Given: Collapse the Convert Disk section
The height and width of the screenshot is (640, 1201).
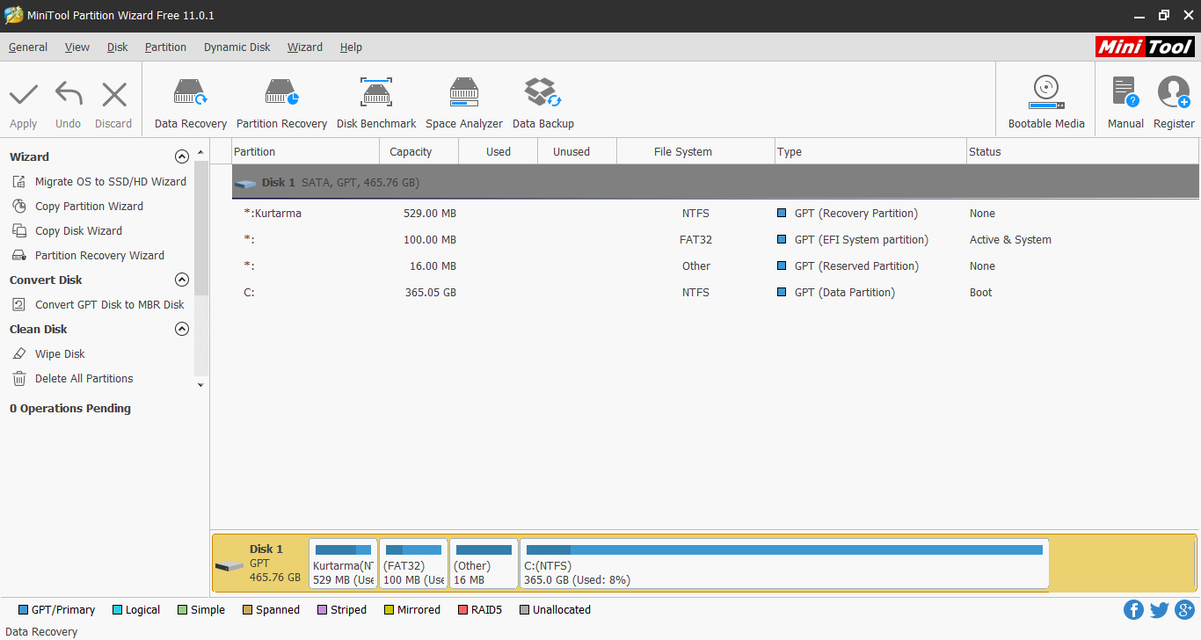Looking at the screenshot, I should coord(182,280).
